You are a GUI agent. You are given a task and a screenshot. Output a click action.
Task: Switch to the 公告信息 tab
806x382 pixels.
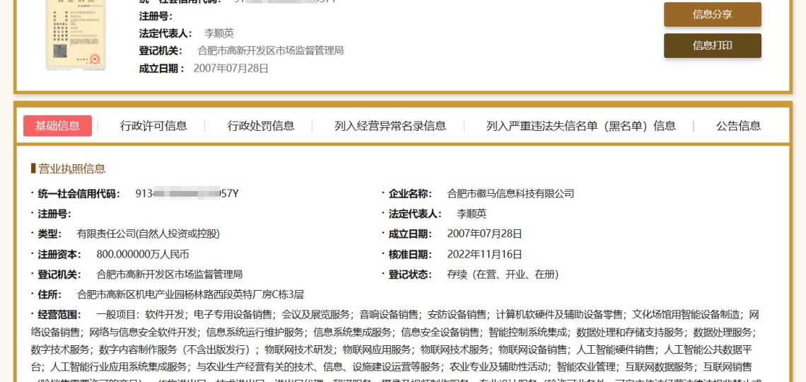coord(739,126)
